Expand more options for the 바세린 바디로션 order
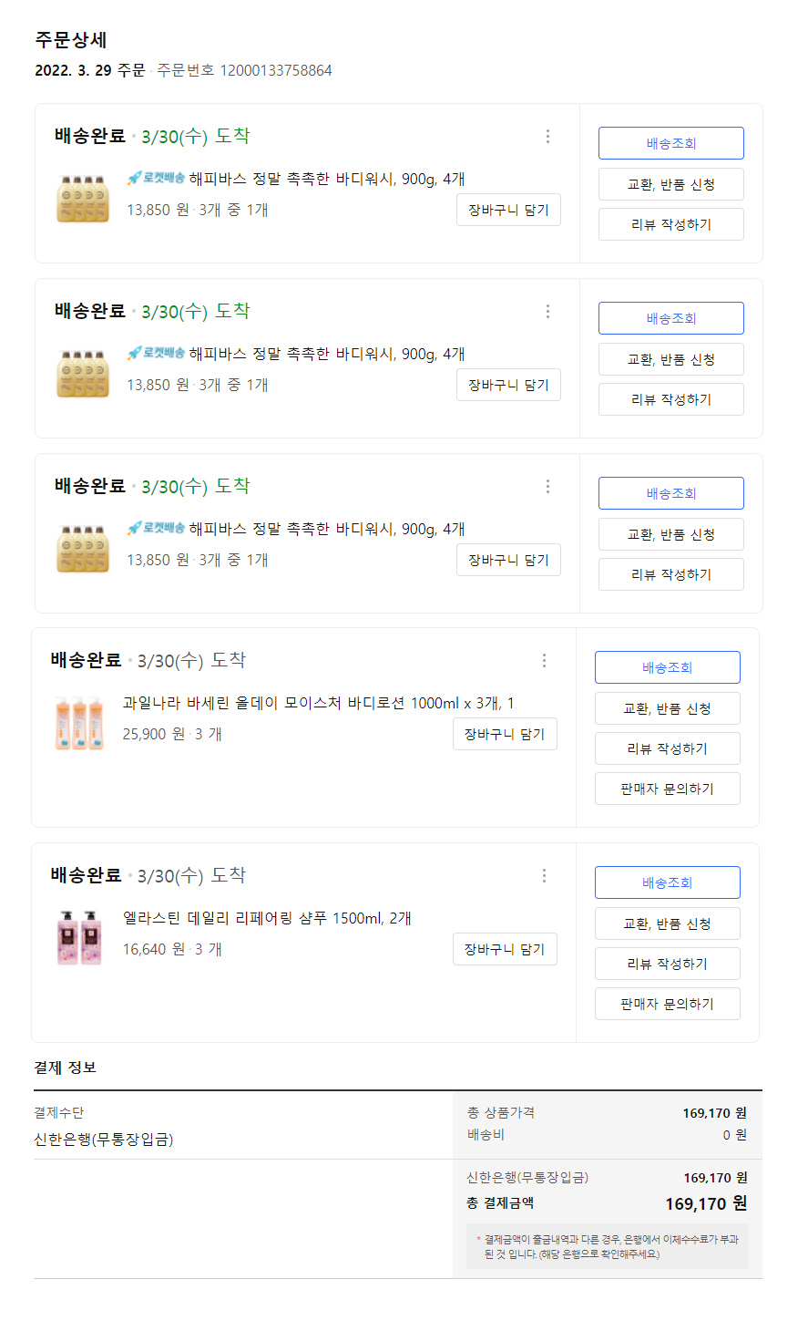This screenshot has height=1331, width=808. [544, 660]
